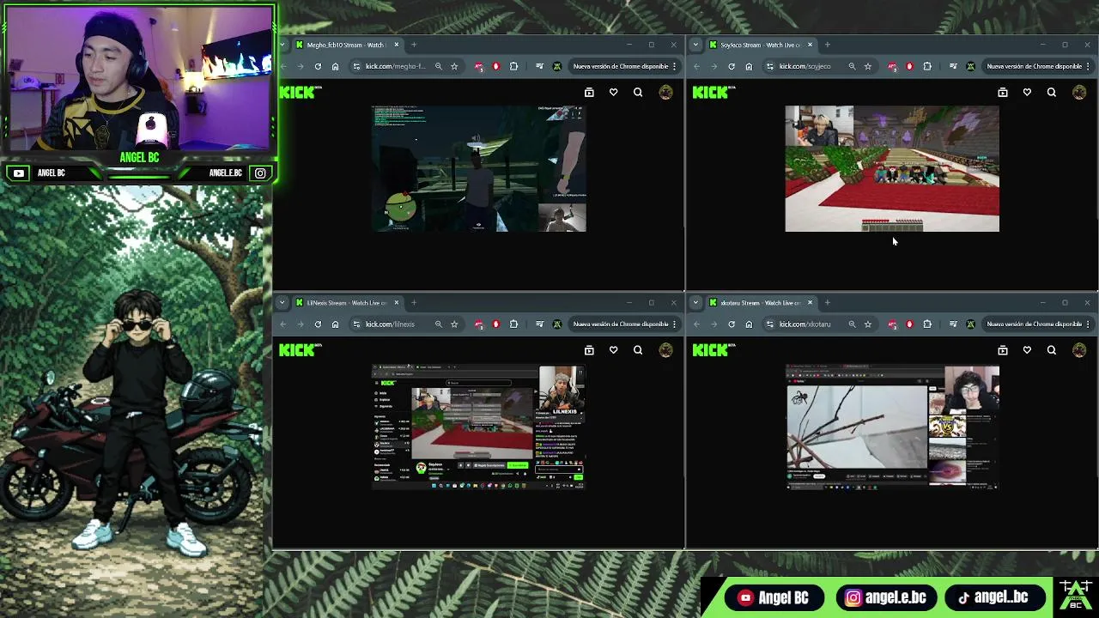Screen dimensions: 1099x618
Task: Go home in the Soyjeco browser window
Action: click(749, 66)
